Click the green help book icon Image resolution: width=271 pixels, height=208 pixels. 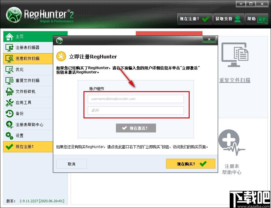point(262,20)
